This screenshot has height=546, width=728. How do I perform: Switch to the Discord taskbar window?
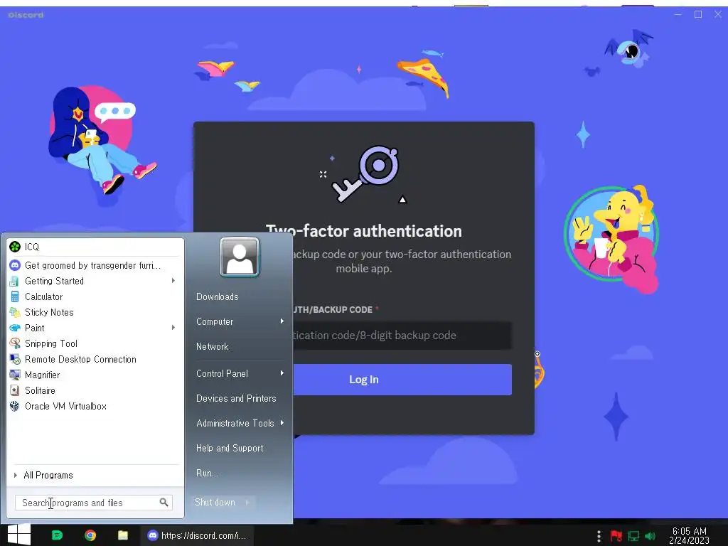(x=198, y=535)
